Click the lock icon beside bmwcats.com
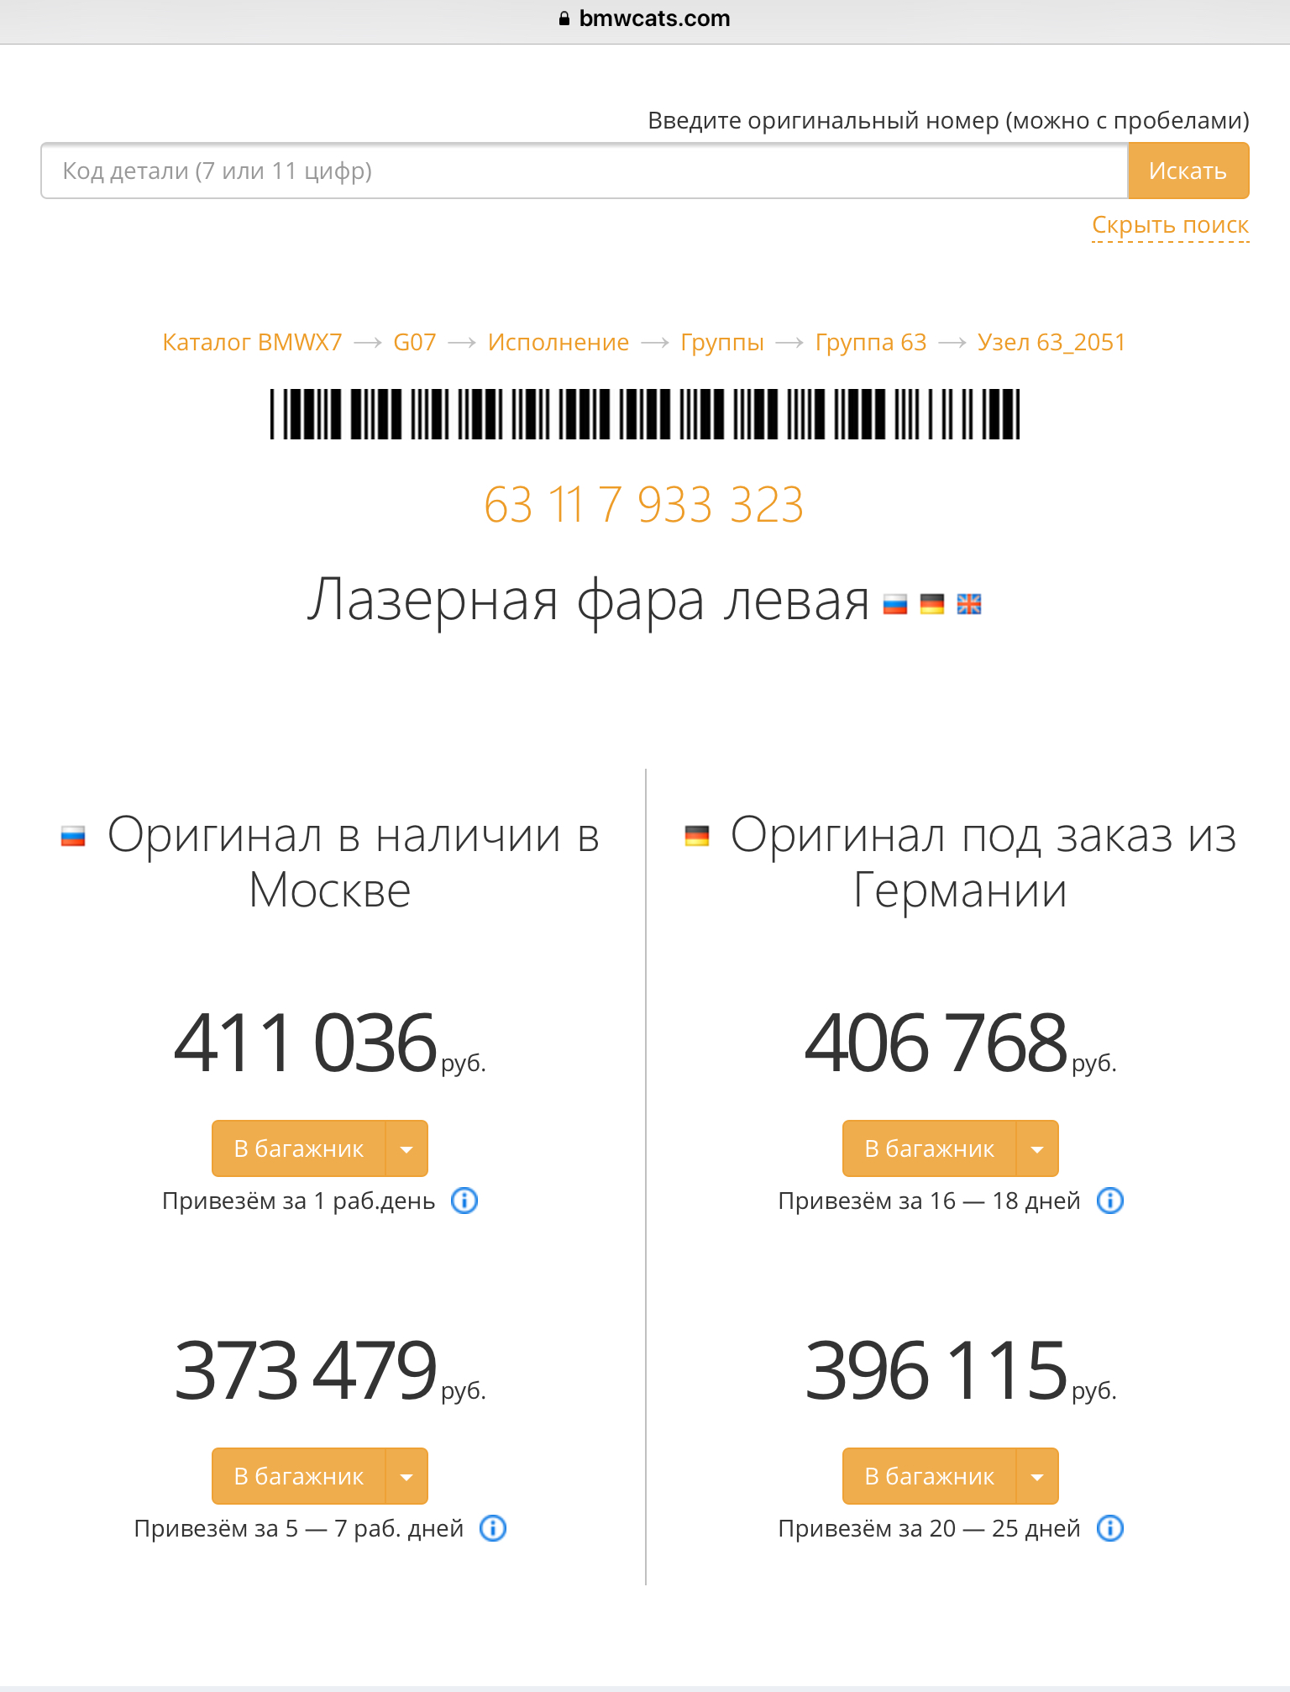Viewport: 1290px width, 1692px height. click(564, 18)
